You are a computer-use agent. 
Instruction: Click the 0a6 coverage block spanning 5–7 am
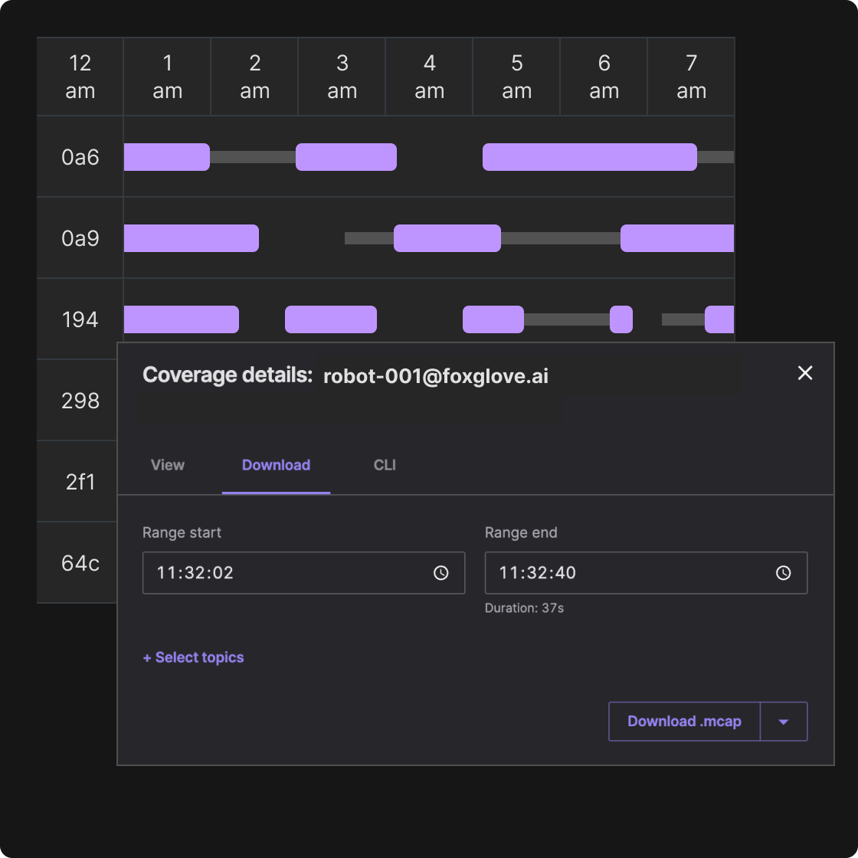589,157
